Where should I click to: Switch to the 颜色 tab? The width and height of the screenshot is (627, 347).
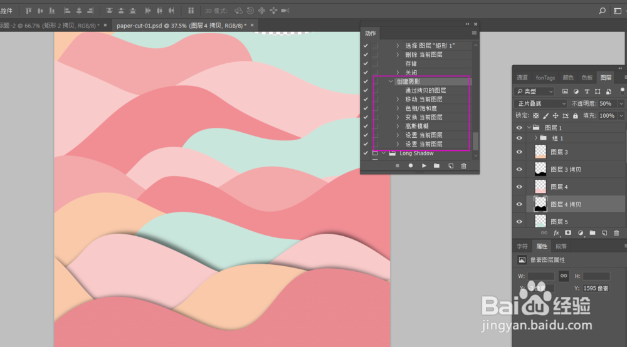(568, 78)
